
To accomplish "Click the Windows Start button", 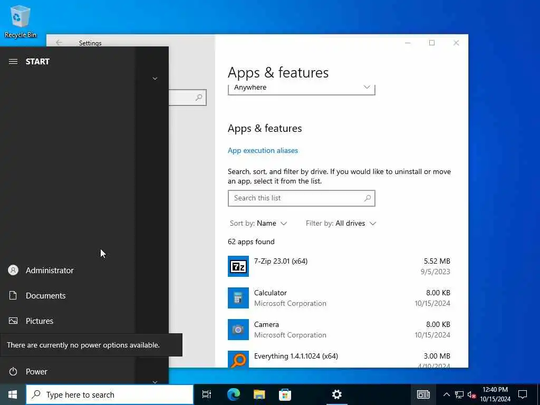I will [x=13, y=394].
